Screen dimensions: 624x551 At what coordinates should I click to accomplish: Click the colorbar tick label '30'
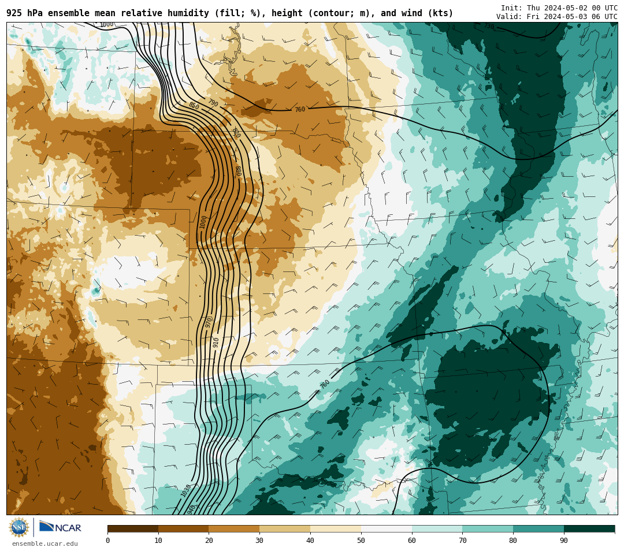tap(259, 540)
